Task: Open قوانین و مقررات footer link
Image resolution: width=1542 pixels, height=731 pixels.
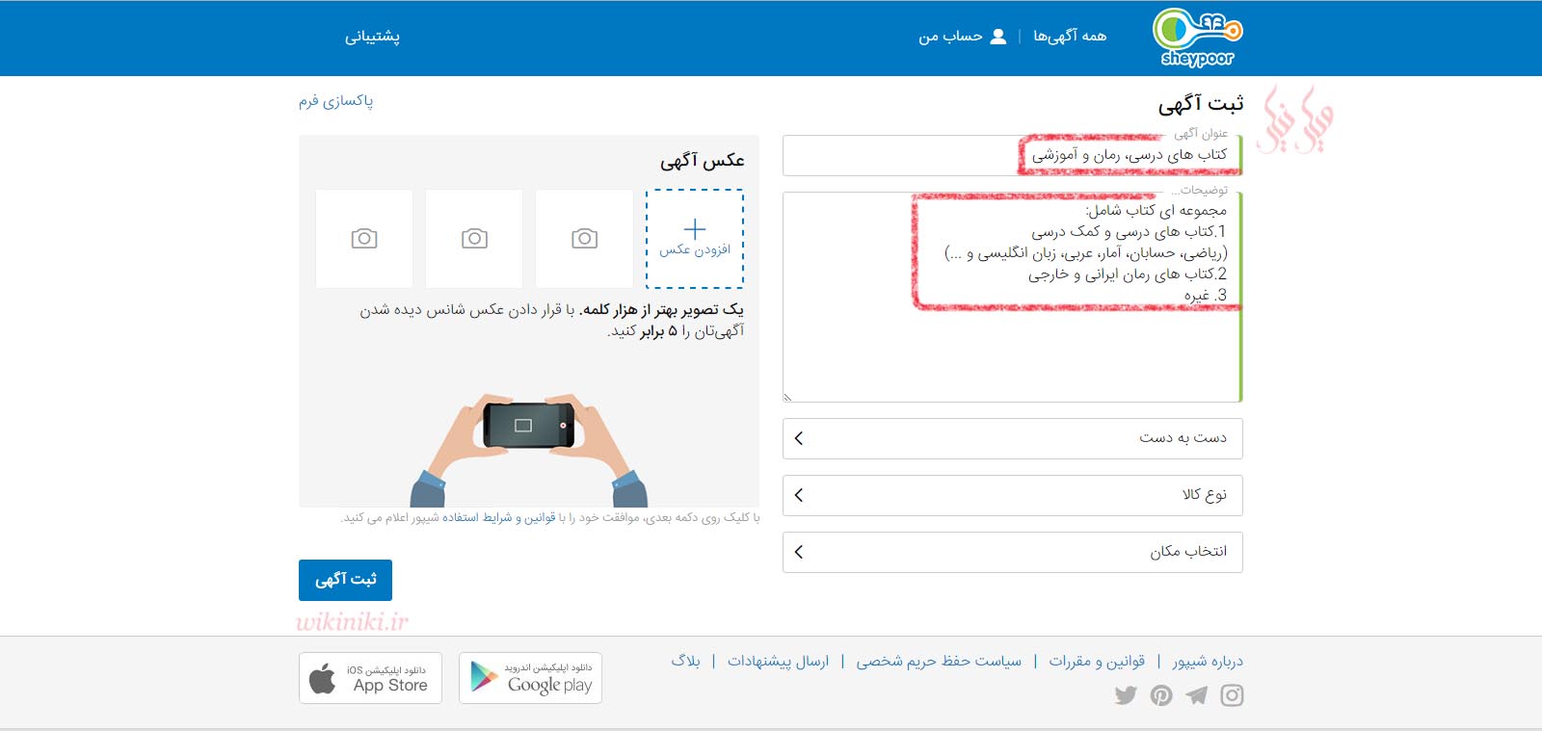Action: click(x=1097, y=662)
